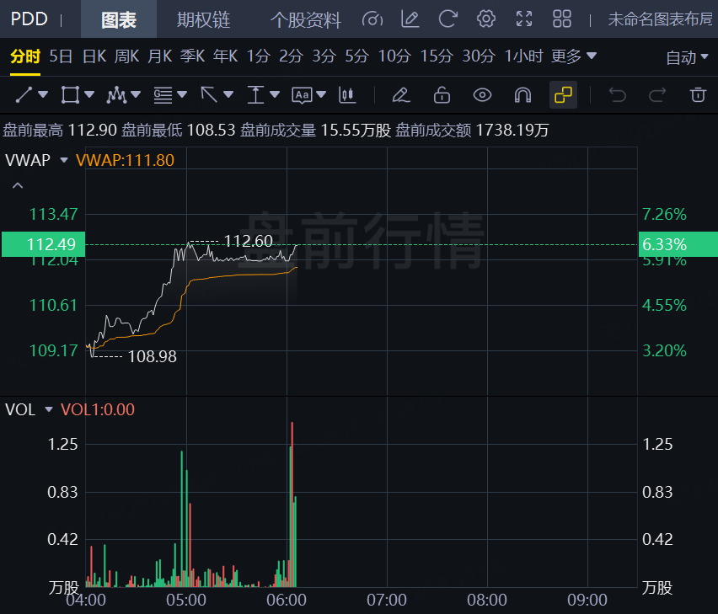Select the 10分 interval
The image size is (718, 614).
click(x=394, y=56)
